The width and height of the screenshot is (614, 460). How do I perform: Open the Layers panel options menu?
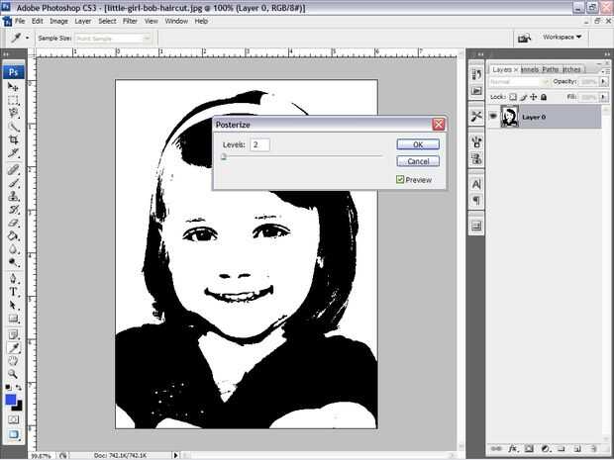(606, 70)
